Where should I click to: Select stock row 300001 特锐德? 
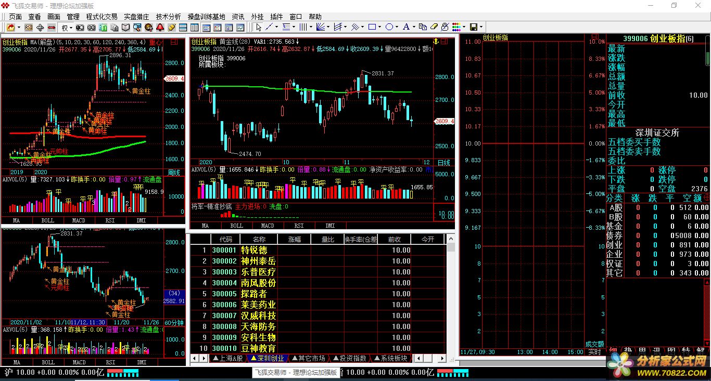[x=318, y=250]
